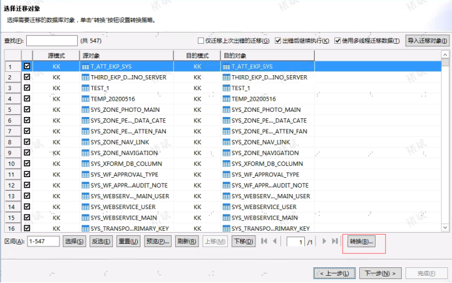Click table icon of source TEST_1
452x283 pixels.
(x=86, y=88)
